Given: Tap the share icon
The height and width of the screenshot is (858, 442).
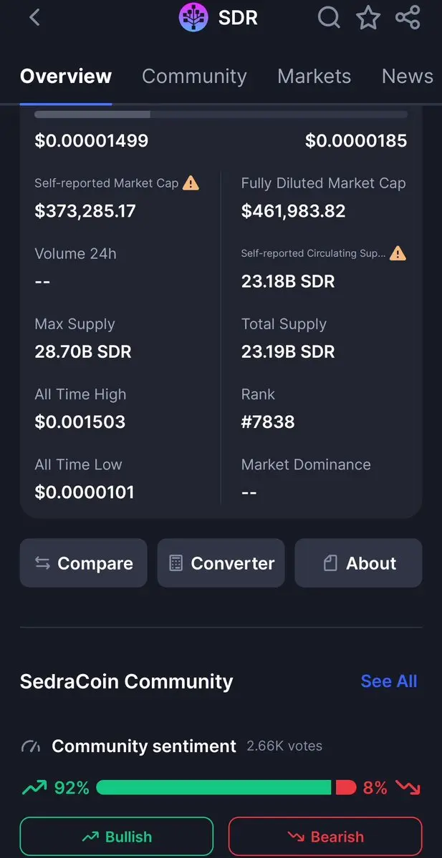Looking at the screenshot, I should [408, 17].
